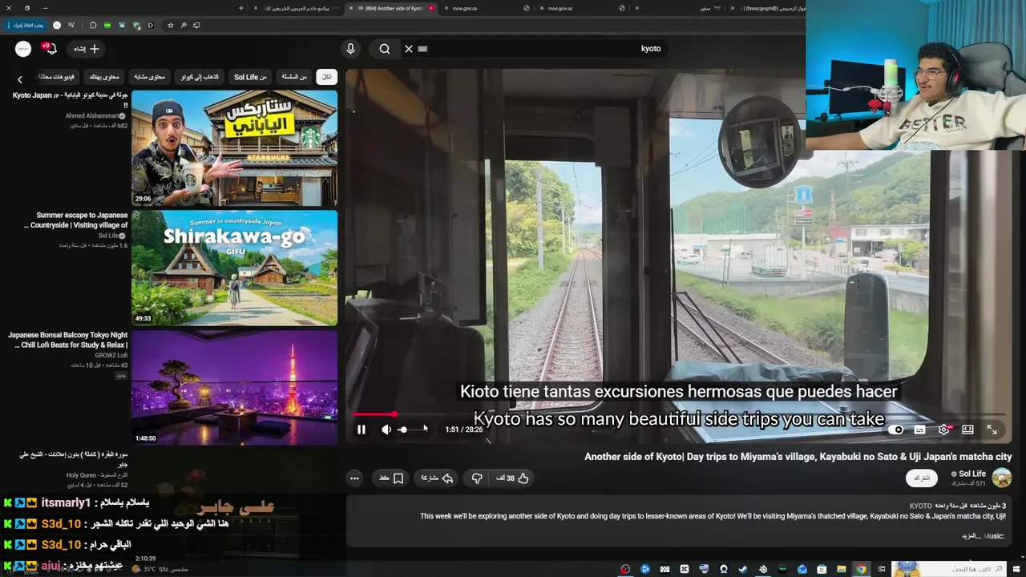Save the video with the bookmark button
Screen dimensions: 1026x577
point(391,478)
